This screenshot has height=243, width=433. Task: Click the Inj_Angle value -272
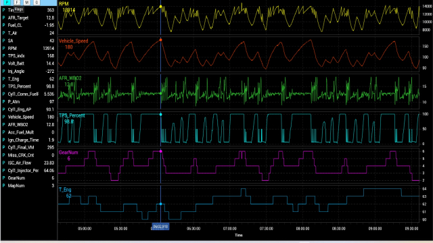point(50,72)
